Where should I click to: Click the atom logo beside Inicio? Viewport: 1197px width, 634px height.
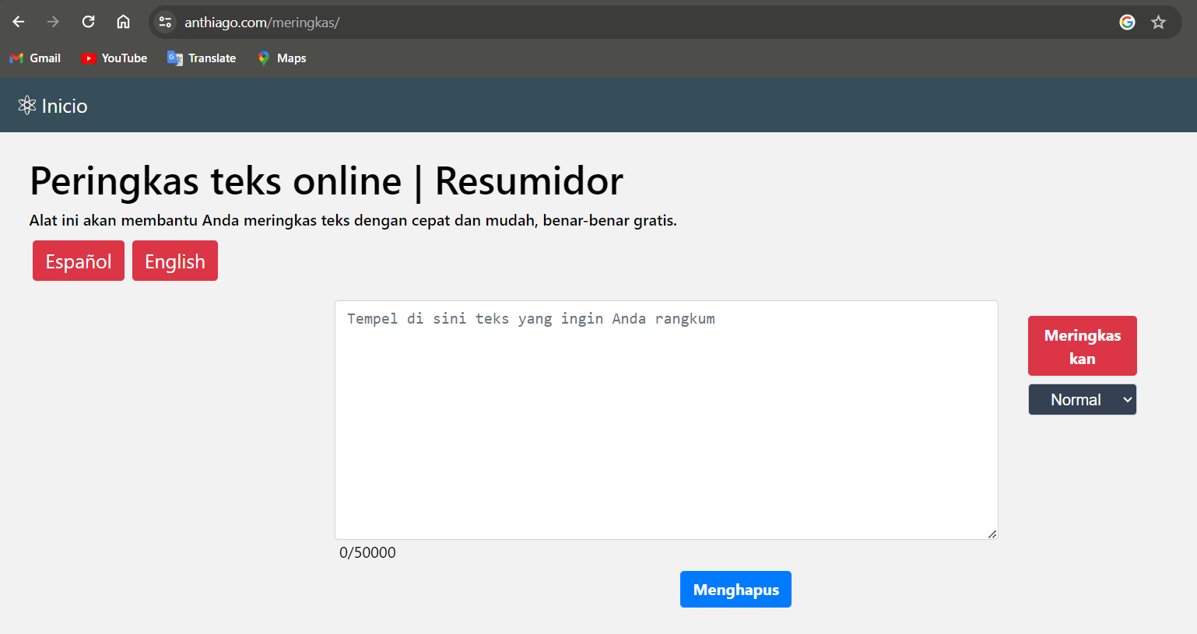pyautogui.click(x=27, y=106)
